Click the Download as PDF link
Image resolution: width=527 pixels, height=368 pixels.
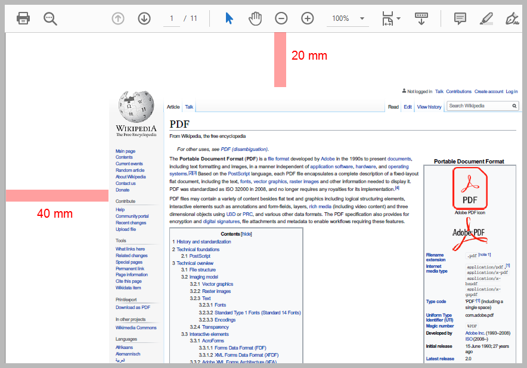click(x=133, y=307)
